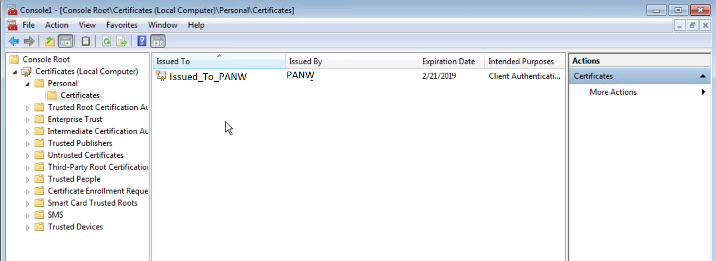Collapse the Personal tree node
This screenshot has height=261, width=716.
[x=28, y=84]
